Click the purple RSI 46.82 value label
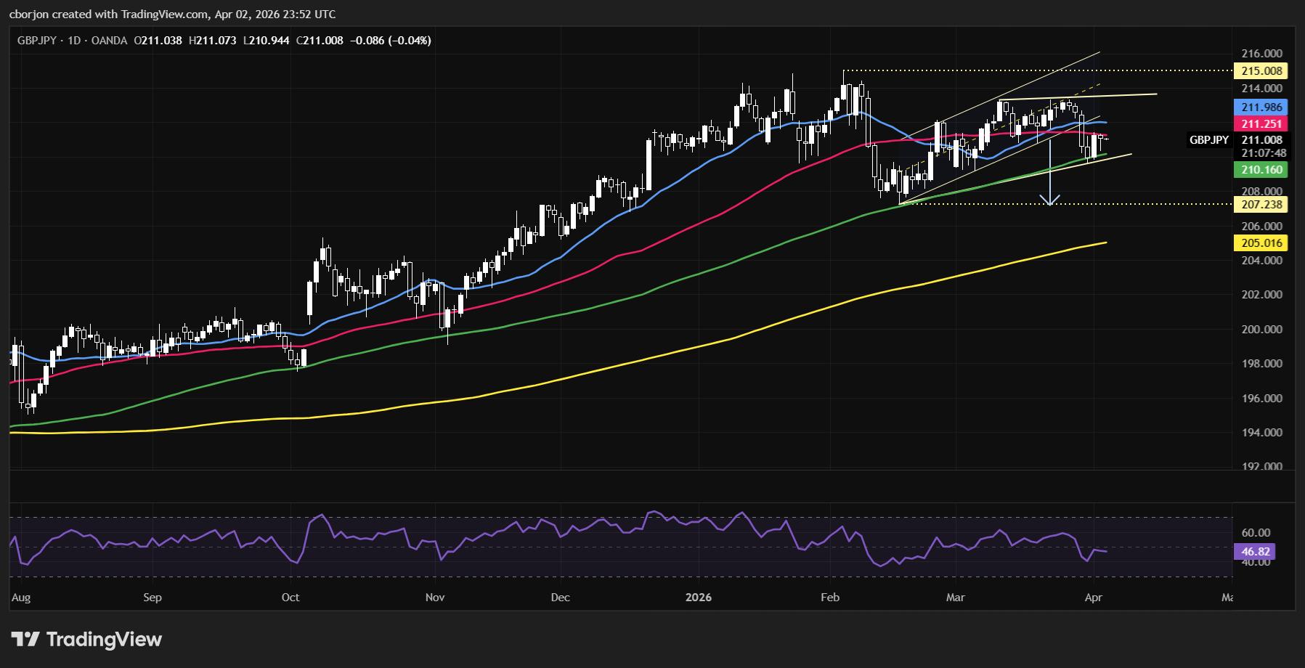 tap(1255, 552)
